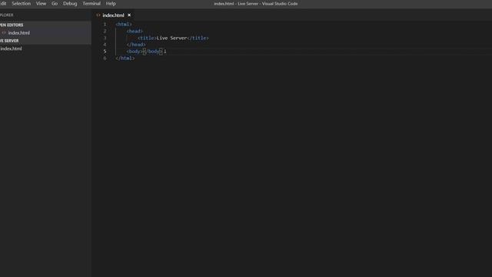Click the closing title tag on line 3
492x277 pixels.
click(x=198, y=38)
